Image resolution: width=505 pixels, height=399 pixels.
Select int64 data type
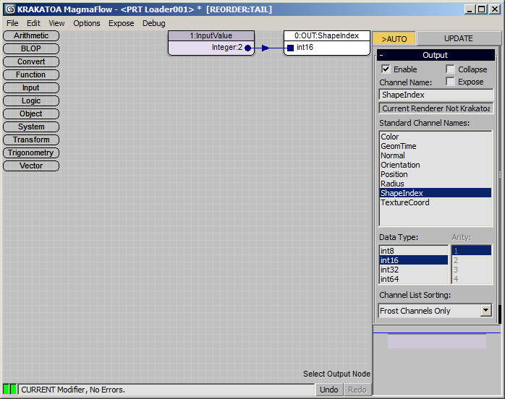point(414,279)
